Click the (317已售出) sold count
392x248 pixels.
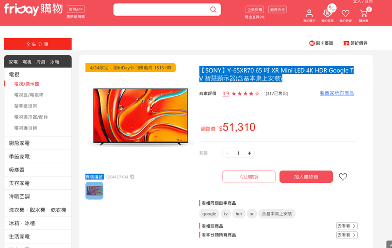tap(277, 94)
